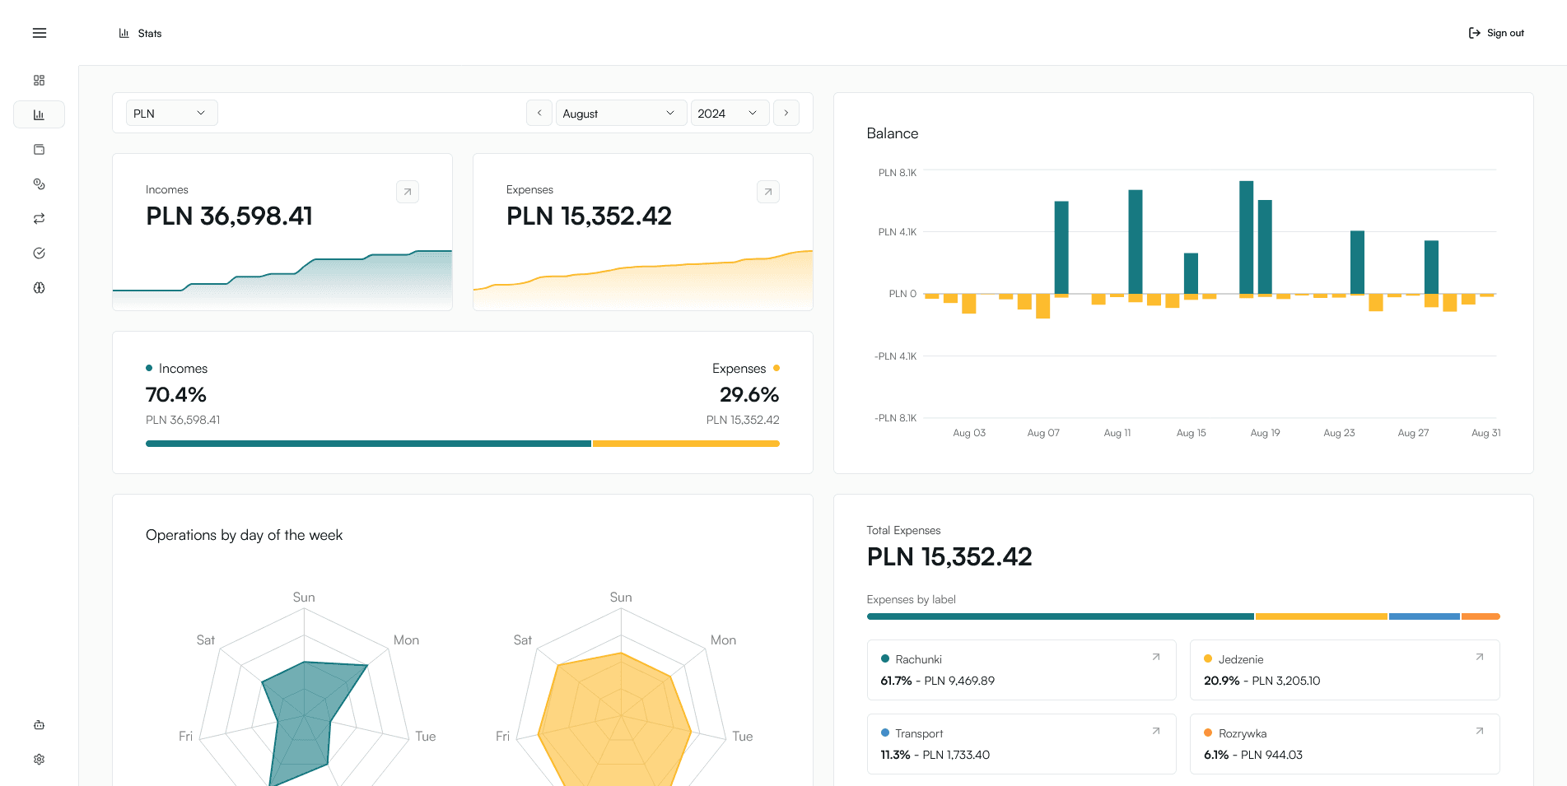The height and width of the screenshot is (786, 1567).
Task: Open the Wallet icon in the sidebar
Action: [39, 149]
